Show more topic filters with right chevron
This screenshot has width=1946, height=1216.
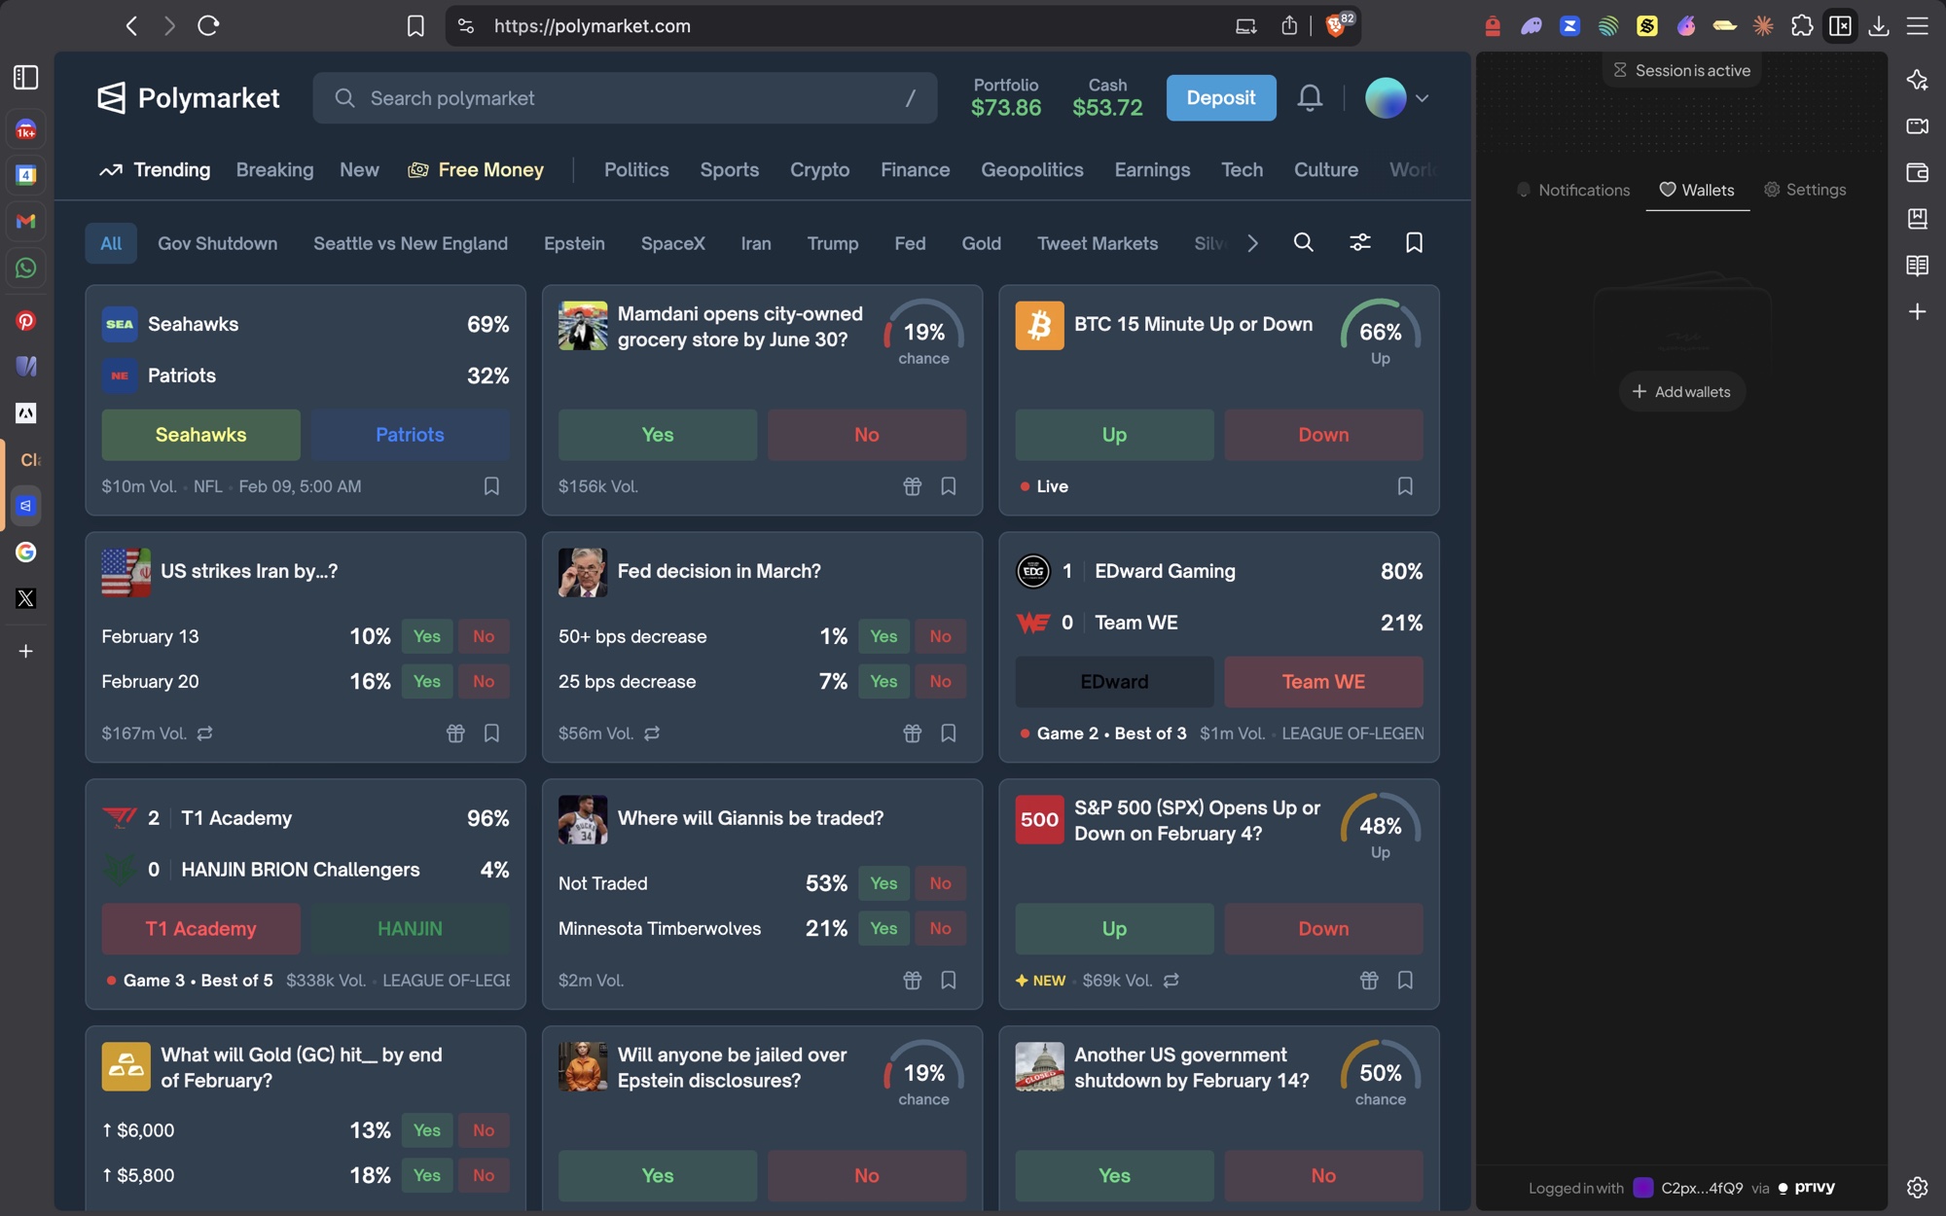[x=1252, y=242]
